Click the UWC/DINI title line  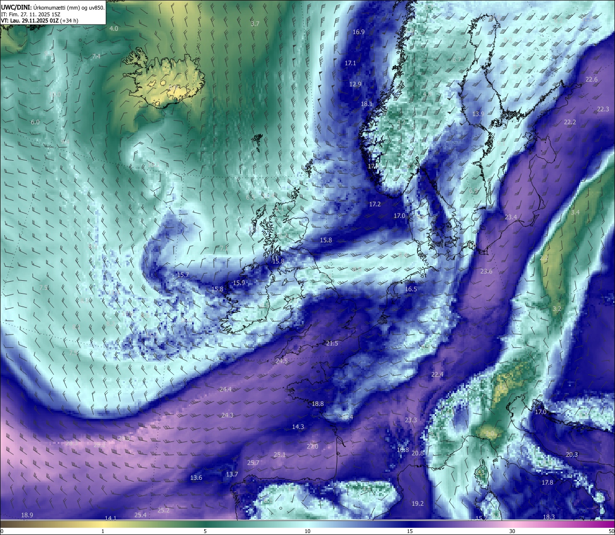(x=53, y=7)
